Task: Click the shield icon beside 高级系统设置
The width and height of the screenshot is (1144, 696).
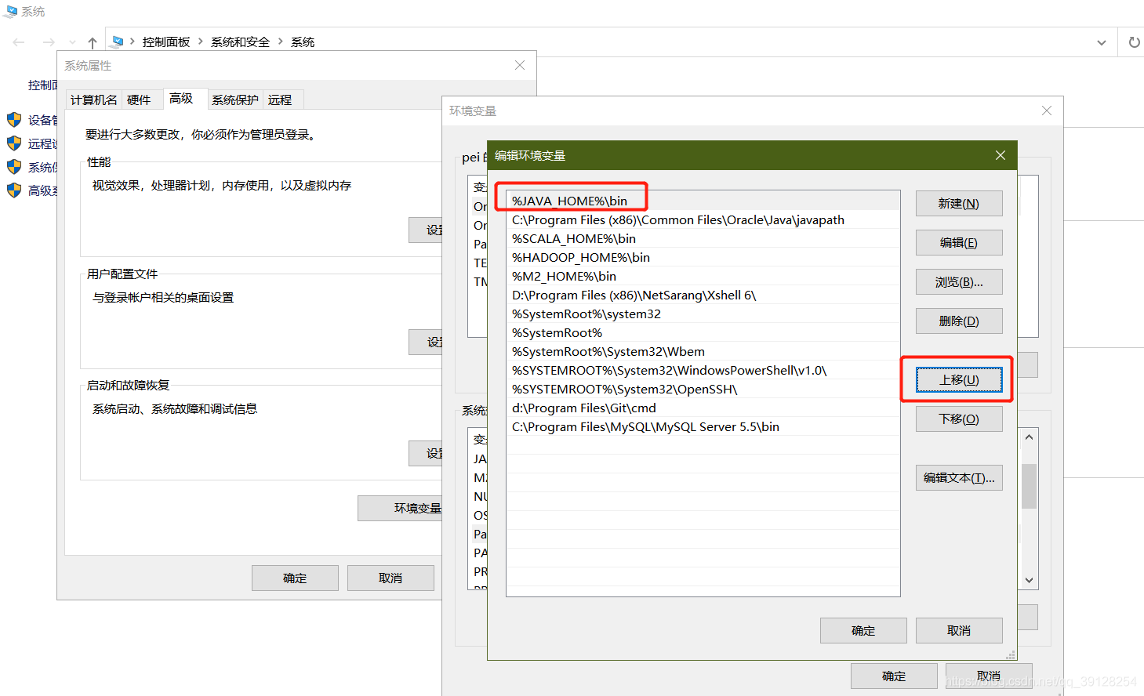Action: (x=13, y=190)
